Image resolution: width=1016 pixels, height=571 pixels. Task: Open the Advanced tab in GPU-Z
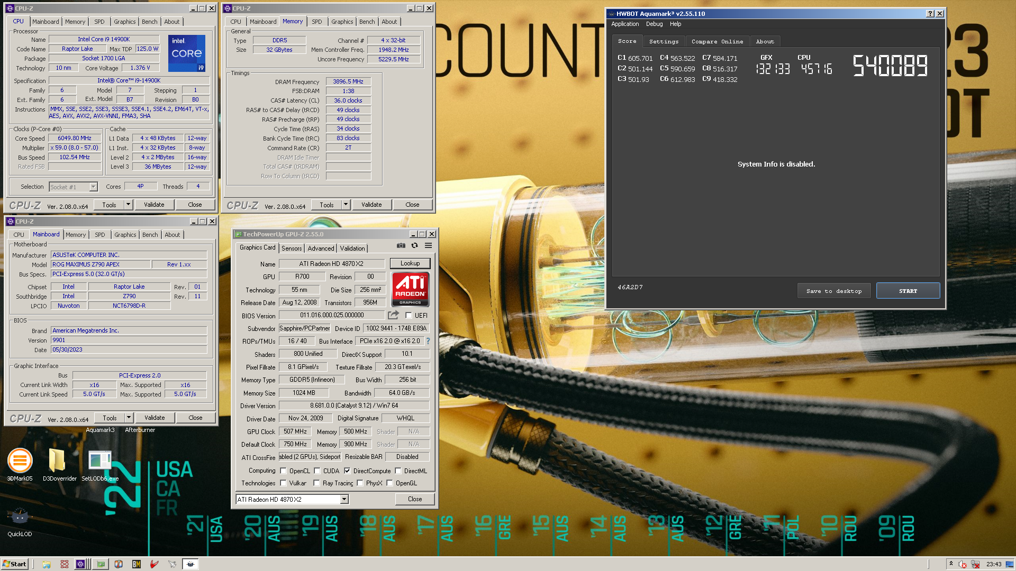click(x=321, y=248)
